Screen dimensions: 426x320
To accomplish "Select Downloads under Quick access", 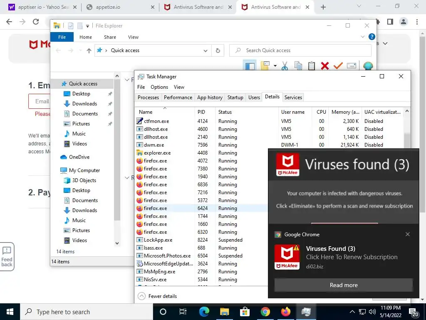I will (84, 104).
